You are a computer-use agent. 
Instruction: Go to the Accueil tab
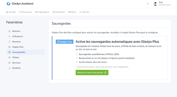coord(11,12)
